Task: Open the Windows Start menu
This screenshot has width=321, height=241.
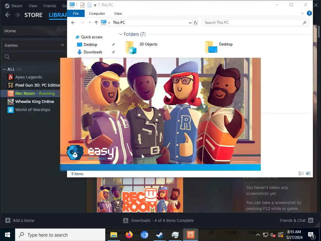Action: (8, 235)
